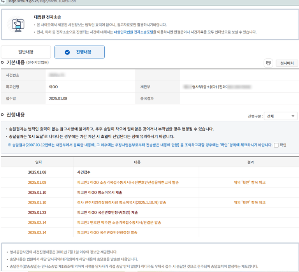Click the 결과 text for 2025.01.09 row

point(250,182)
